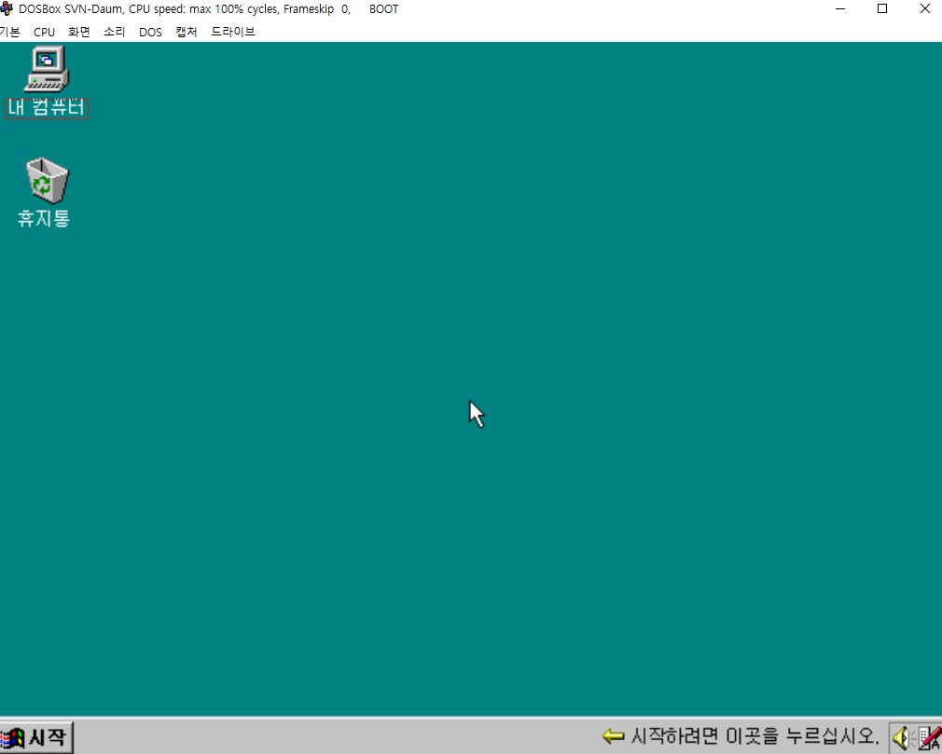942x754 pixels.
Task: Open the 캡처 menu
Action: (x=187, y=32)
